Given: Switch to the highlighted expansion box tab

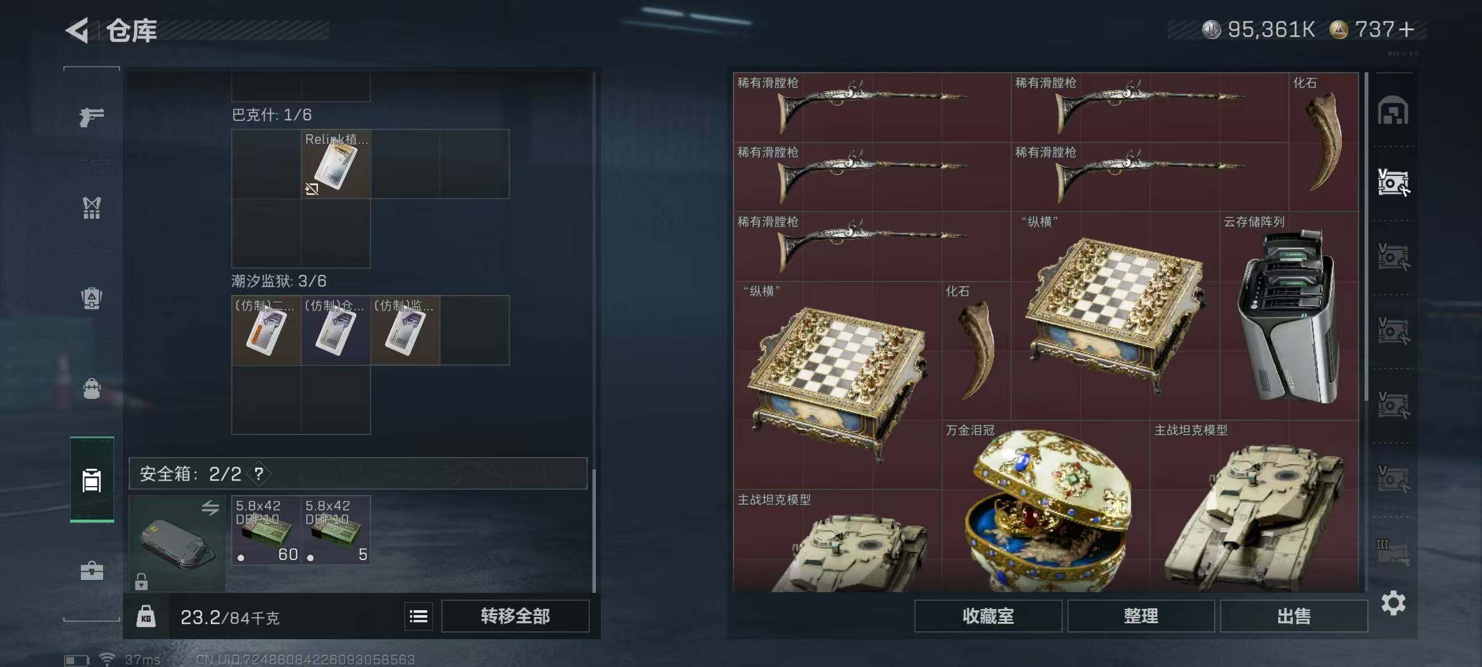Looking at the screenshot, I should coord(1393,183).
